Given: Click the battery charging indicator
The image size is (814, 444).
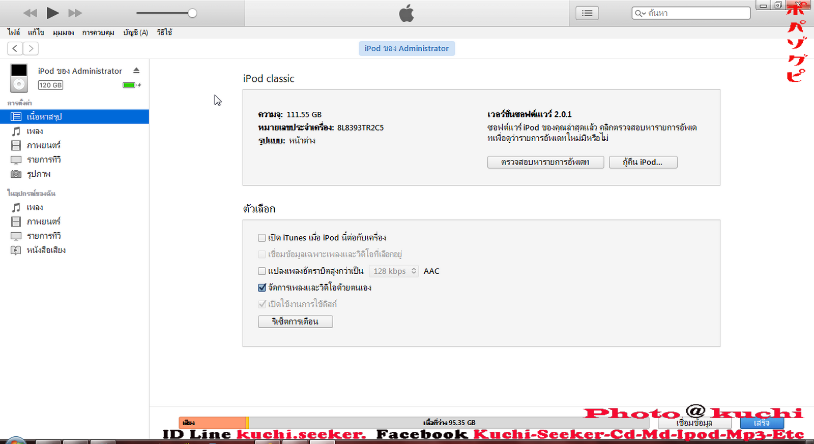Looking at the screenshot, I should tap(132, 85).
